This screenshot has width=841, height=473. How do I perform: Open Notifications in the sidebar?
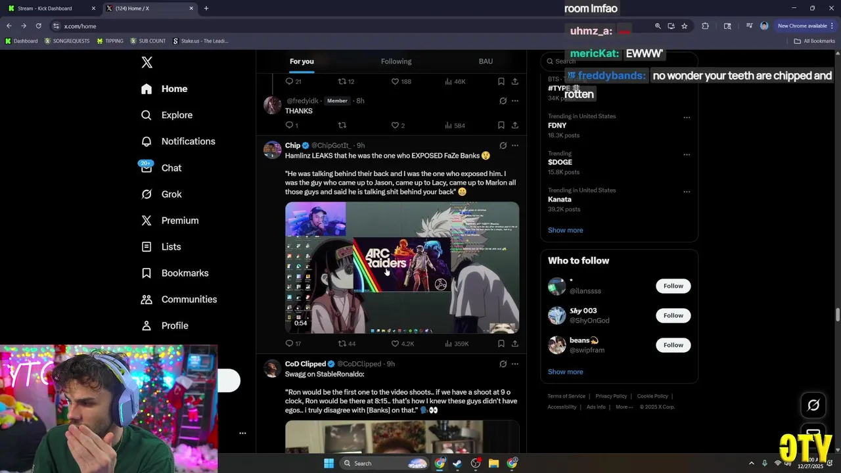coord(178,141)
